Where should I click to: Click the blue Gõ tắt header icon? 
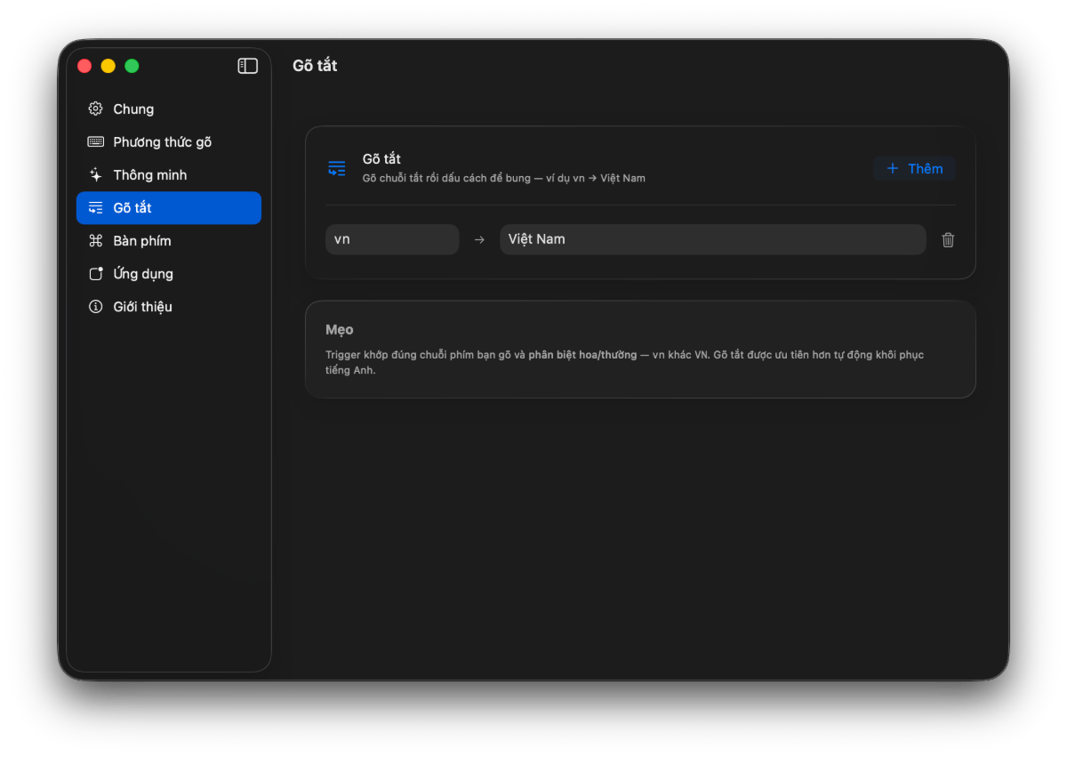click(x=336, y=168)
